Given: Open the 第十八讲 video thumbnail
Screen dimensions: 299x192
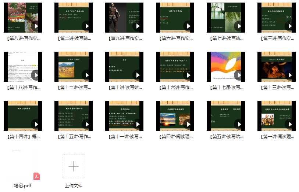Looking at the screenshot, I should (22, 66).
